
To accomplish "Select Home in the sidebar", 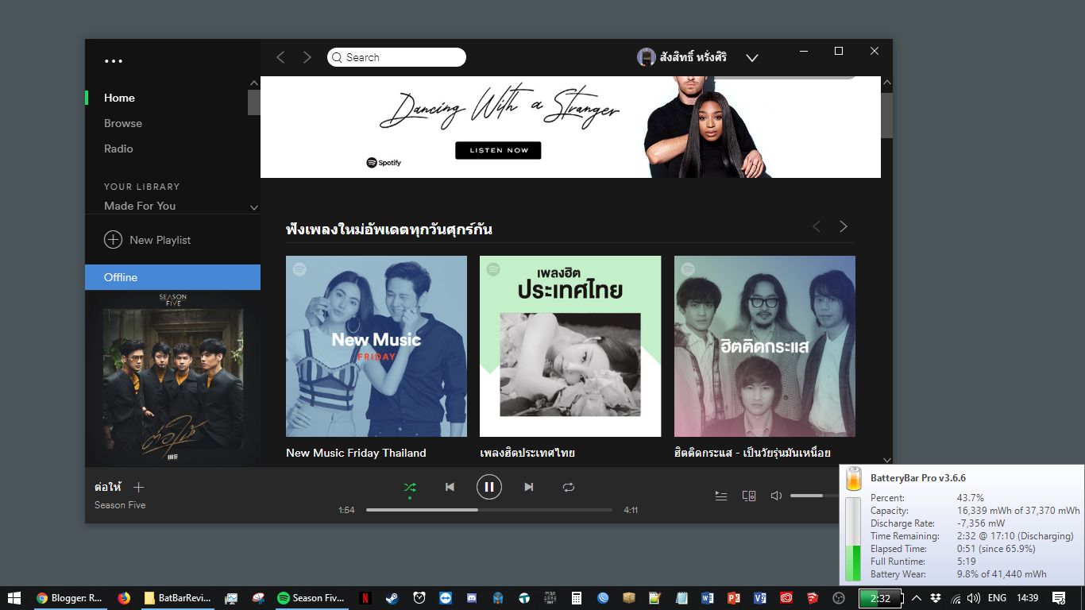I will [x=119, y=98].
